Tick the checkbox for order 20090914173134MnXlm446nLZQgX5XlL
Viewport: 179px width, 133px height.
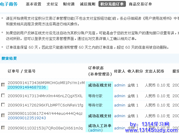[3, 96]
